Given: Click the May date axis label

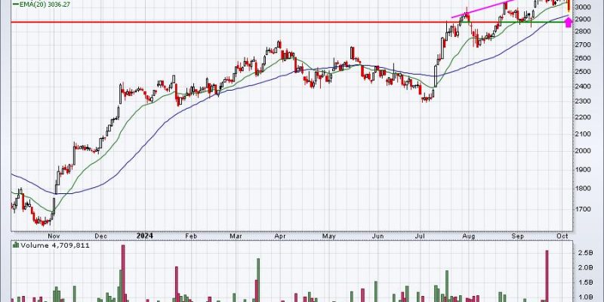Looking at the screenshot, I should pyautogui.click(x=328, y=236).
